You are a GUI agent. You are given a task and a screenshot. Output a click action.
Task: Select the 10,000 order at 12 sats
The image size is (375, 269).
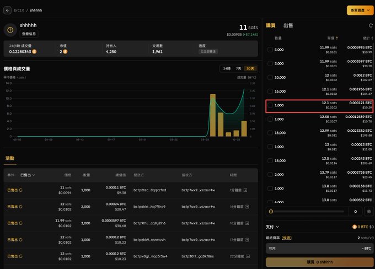(270, 77)
